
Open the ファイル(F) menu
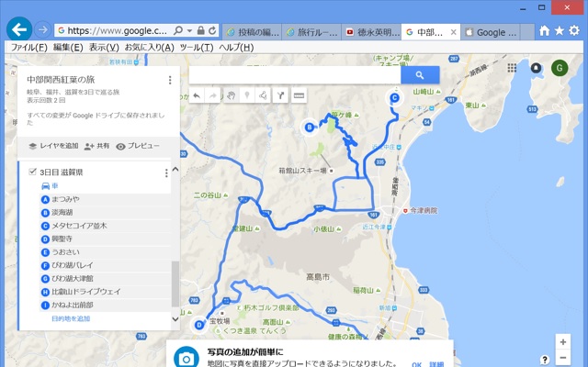28,47
